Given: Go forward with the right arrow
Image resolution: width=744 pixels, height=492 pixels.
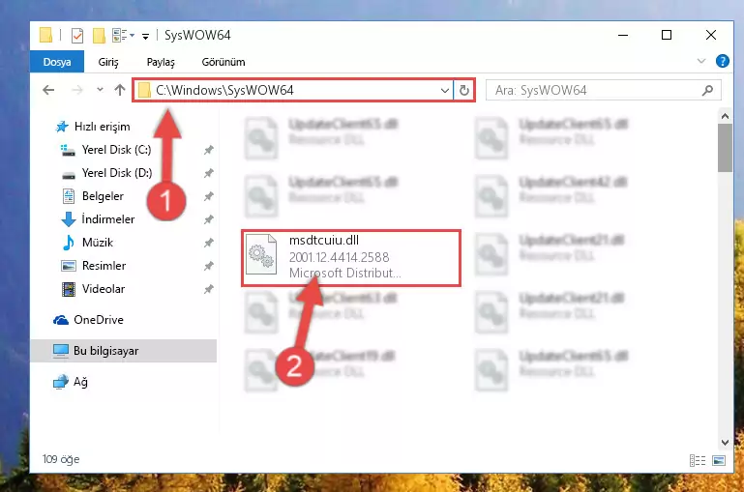Looking at the screenshot, I should 76,90.
